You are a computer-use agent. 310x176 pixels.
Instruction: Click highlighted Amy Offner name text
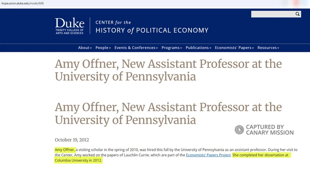point(65,150)
